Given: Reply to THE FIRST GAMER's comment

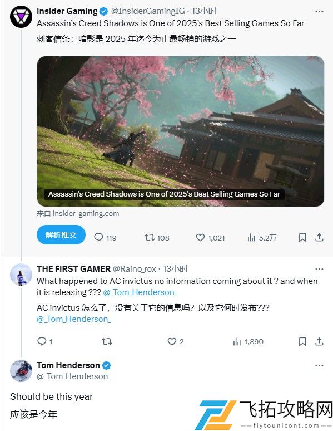Looking at the screenshot, I should point(44,341).
